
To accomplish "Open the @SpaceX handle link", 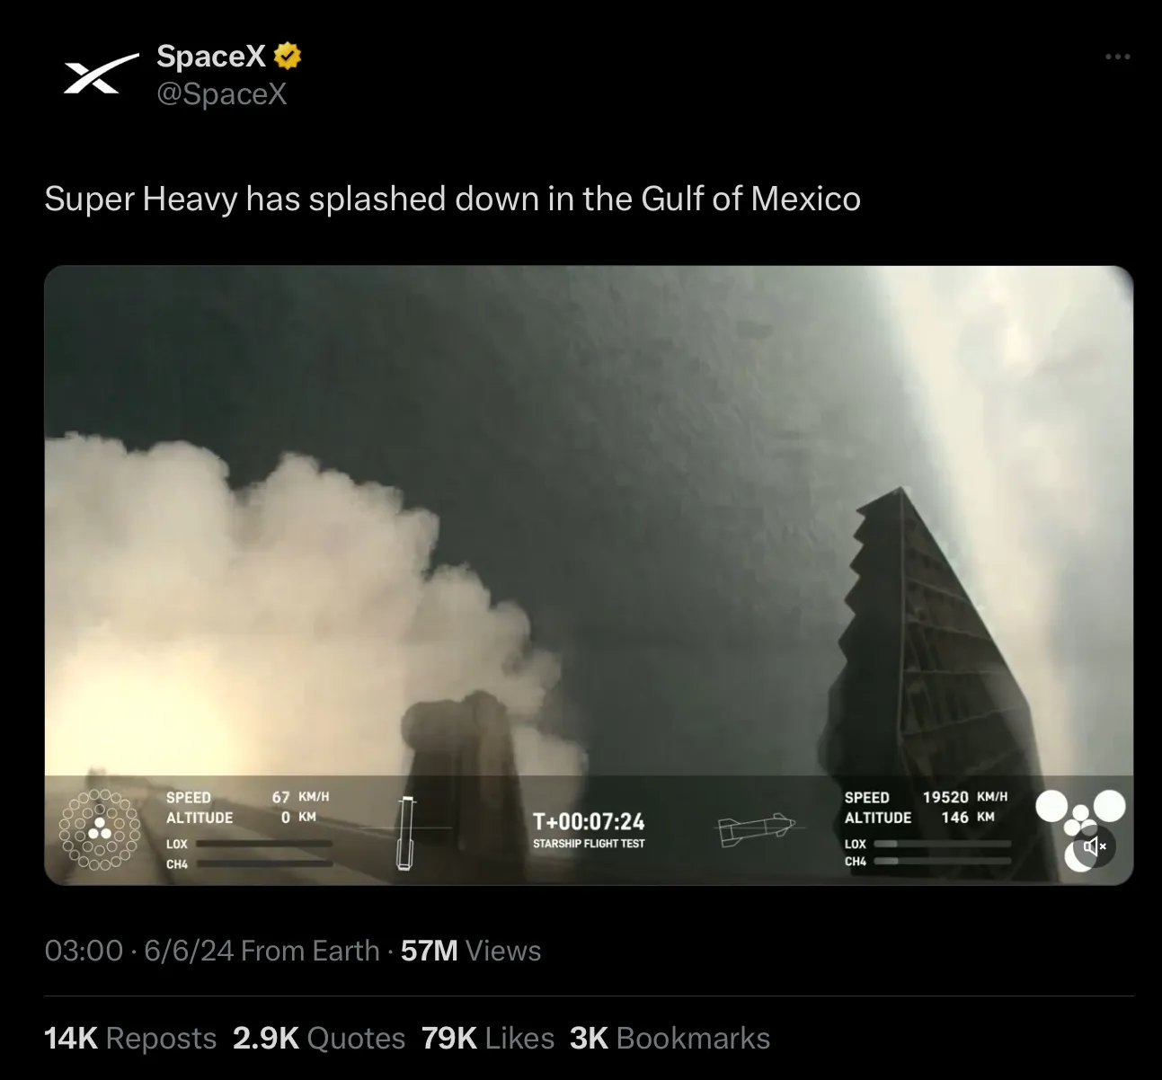I will [x=222, y=93].
